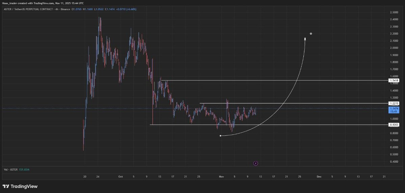Click the 1.7000 price axis label
405x193 pixels.
[x=394, y=69]
